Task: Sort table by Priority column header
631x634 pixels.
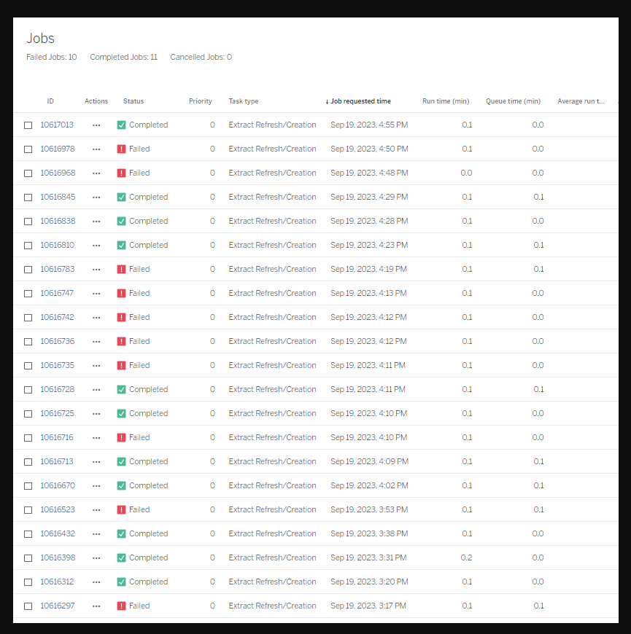Action: point(201,101)
